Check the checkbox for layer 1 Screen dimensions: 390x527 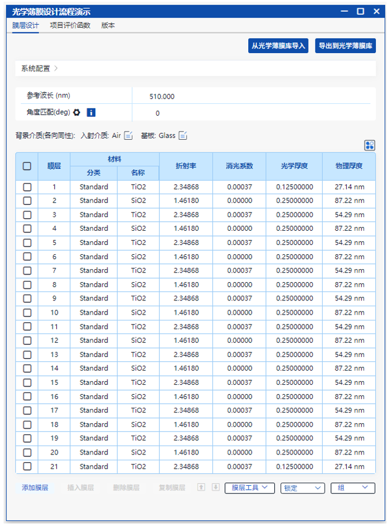coord(27,187)
